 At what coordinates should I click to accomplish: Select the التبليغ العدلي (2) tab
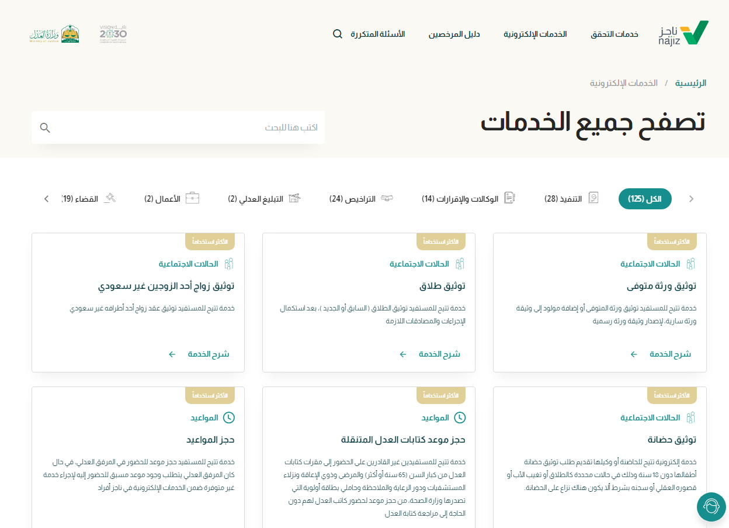(264, 199)
